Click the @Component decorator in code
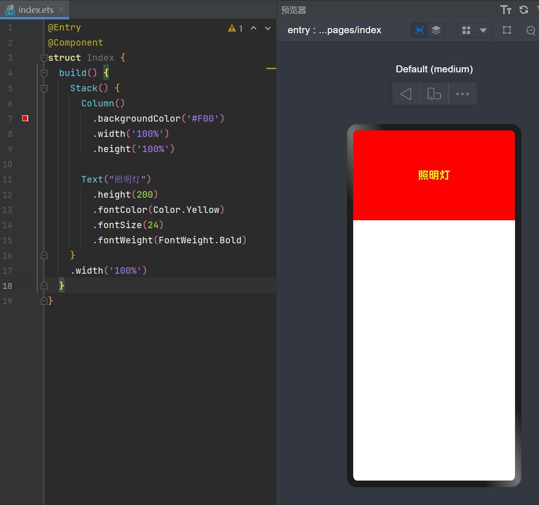This screenshot has height=505, width=539. (x=75, y=42)
